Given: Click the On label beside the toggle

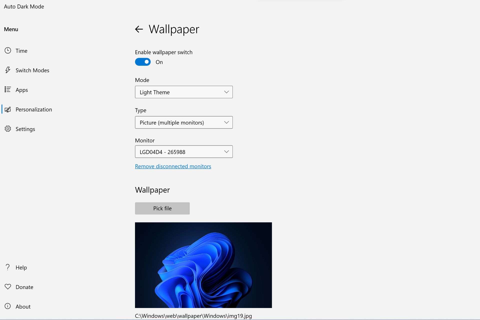Looking at the screenshot, I should pos(159,62).
